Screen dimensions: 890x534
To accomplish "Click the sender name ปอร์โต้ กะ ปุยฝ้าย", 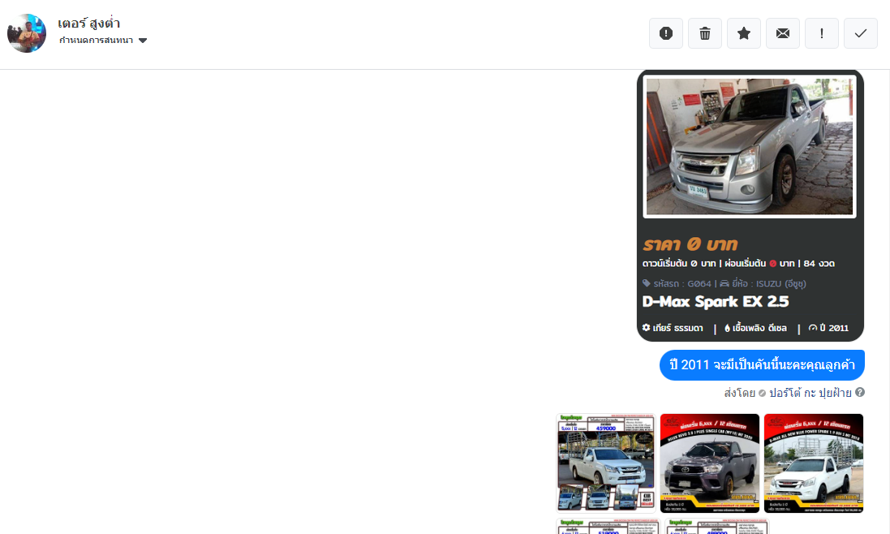I will 810,393.
